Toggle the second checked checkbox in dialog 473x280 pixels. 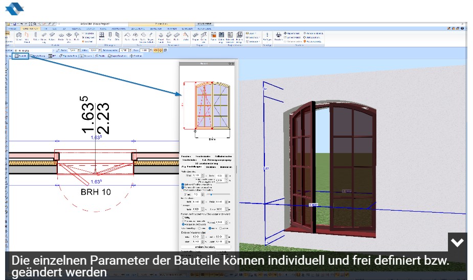pyautogui.click(x=184, y=187)
